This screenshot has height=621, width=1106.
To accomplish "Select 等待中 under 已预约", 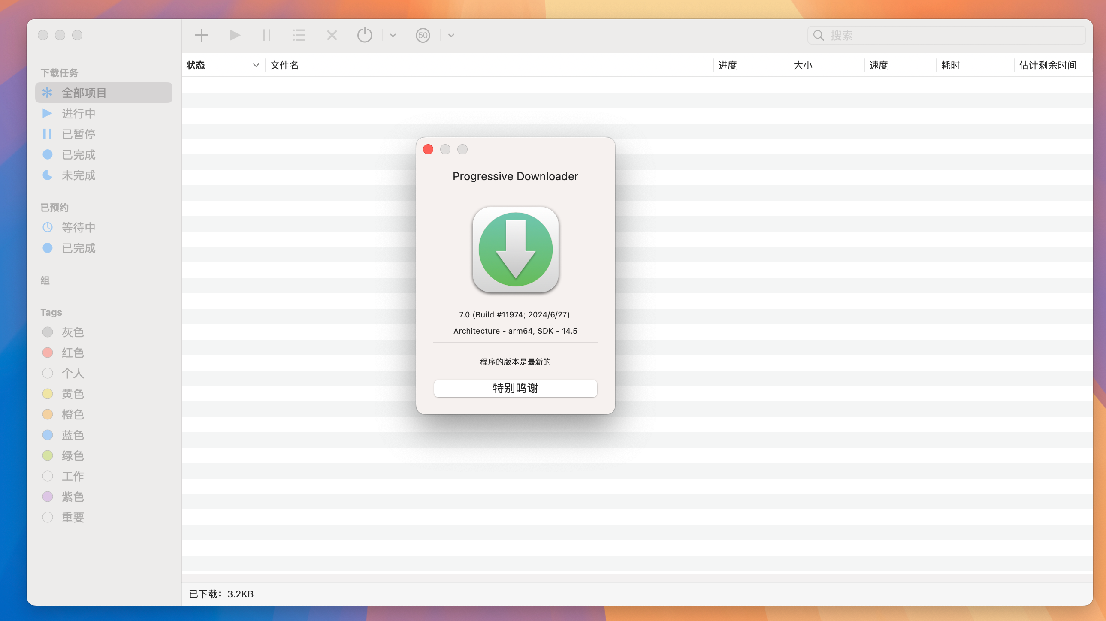I will point(104,227).
